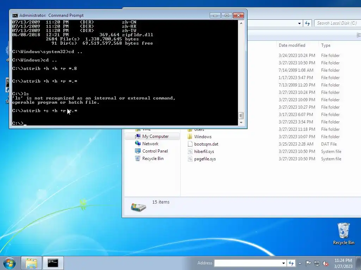The width and height of the screenshot is (361, 270).
Task: Open Action Center flag in system tray
Action: [308, 263]
